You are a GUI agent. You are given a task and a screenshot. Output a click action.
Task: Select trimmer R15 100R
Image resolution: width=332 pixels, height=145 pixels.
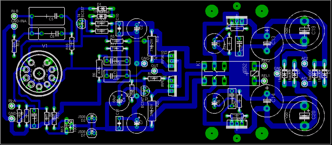coord(69,126)
